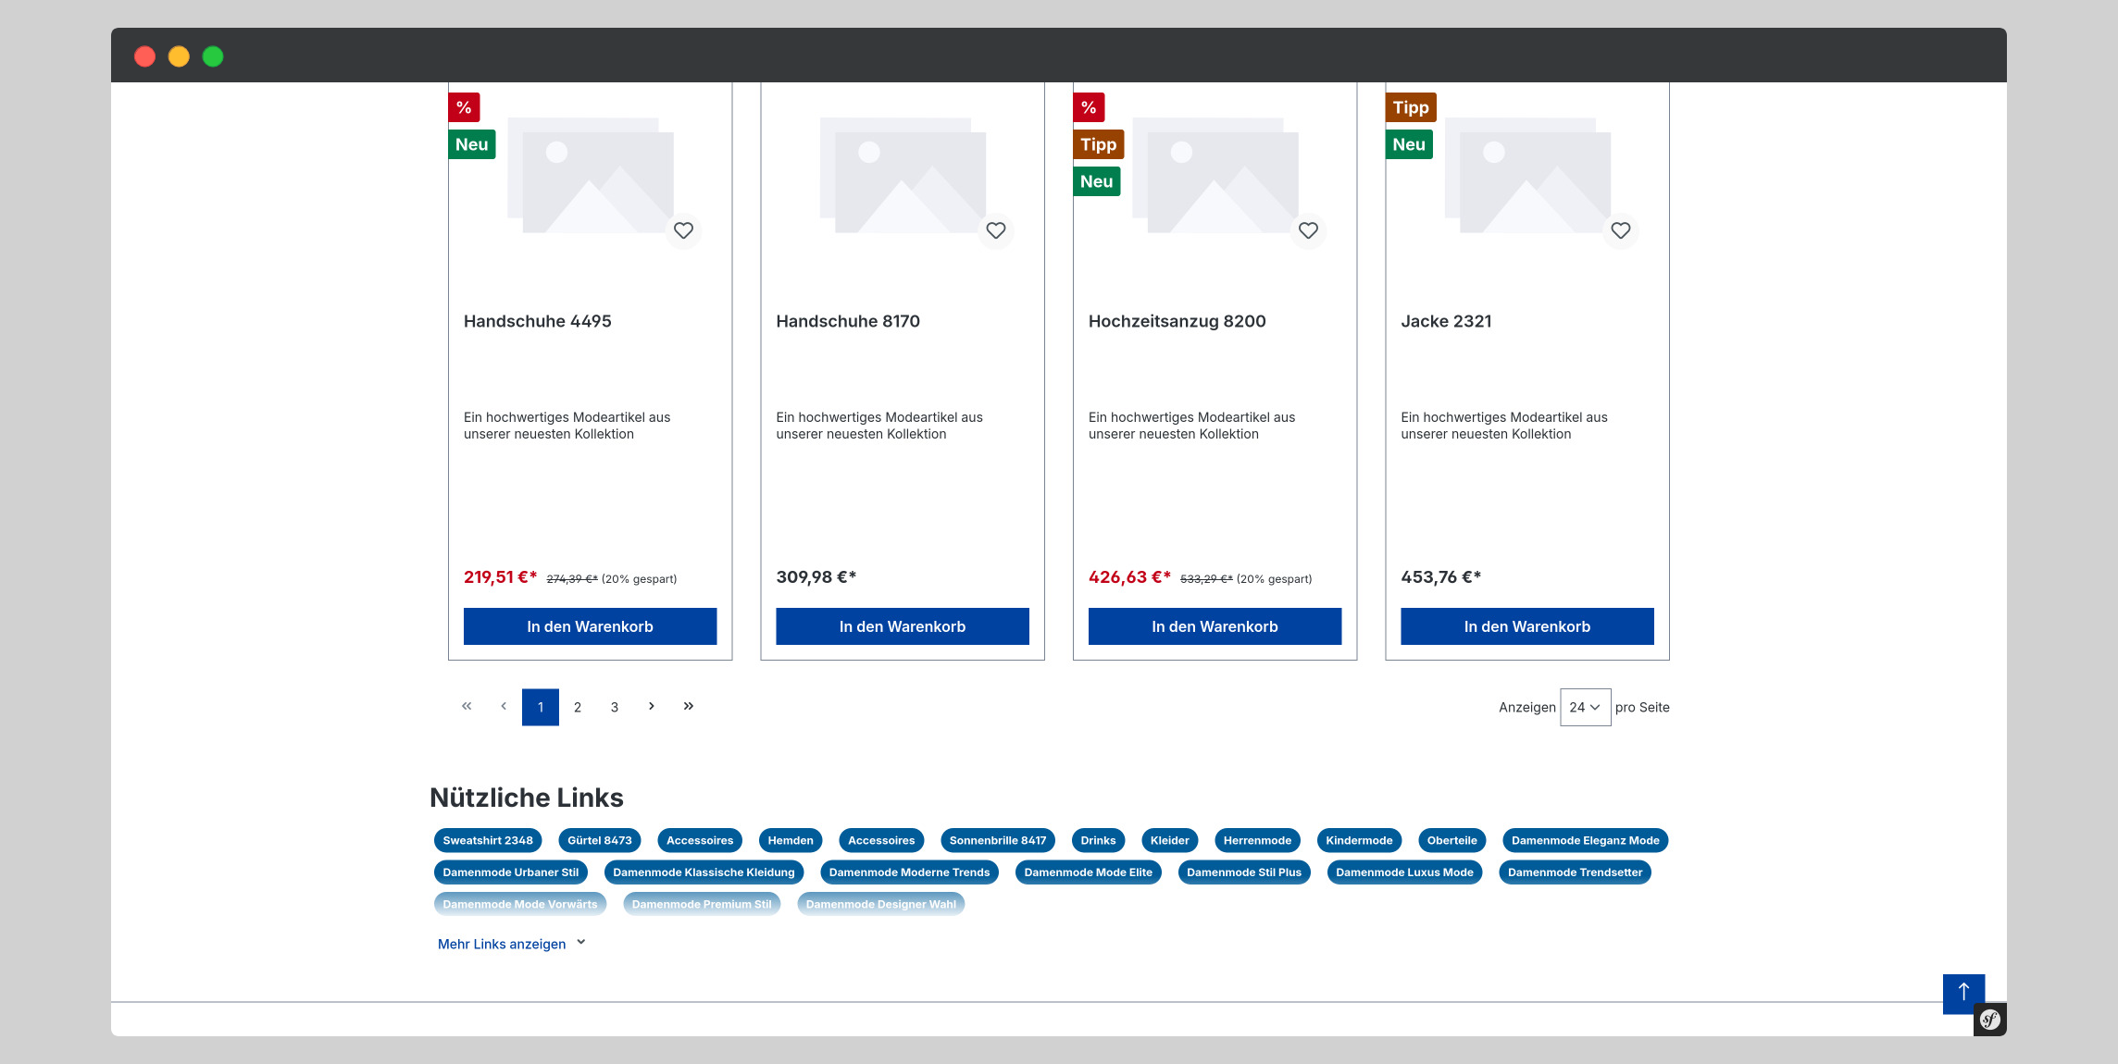Click Kindermode link tag
The height and width of the screenshot is (1064, 2118).
coord(1359,840)
